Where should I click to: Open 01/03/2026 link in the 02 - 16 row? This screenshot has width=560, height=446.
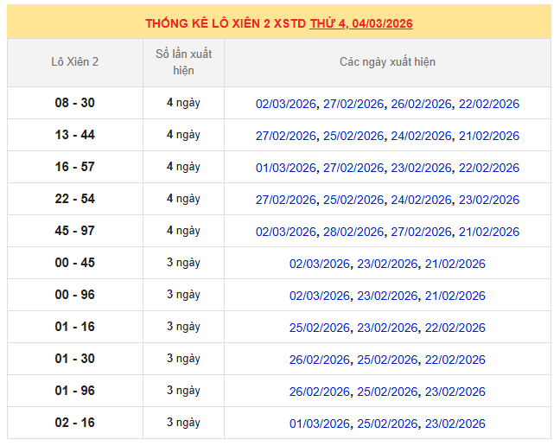(x=320, y=424)
